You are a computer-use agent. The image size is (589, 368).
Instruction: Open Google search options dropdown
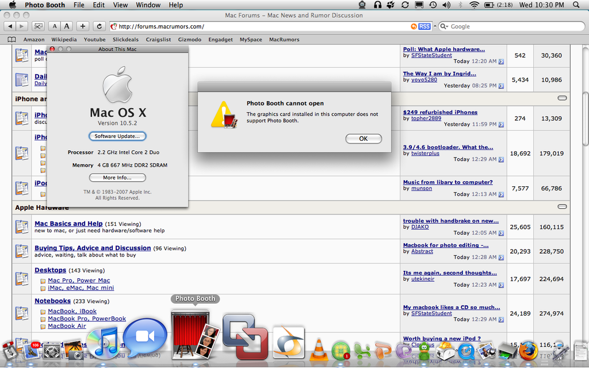click(x=445, y=26)
